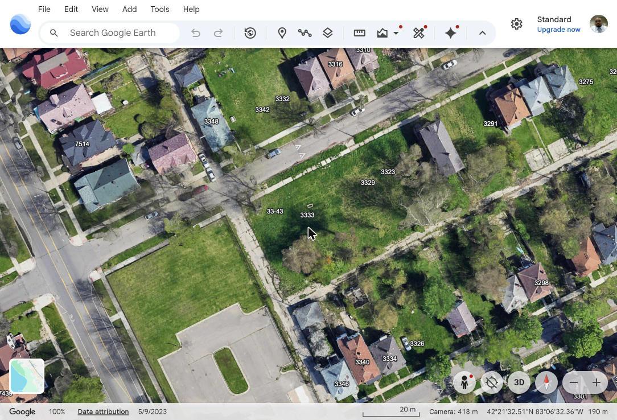Click the Standard plan label
Image resolution: width=617 pixels, height=420 pixels.
[x=554, y=19]
